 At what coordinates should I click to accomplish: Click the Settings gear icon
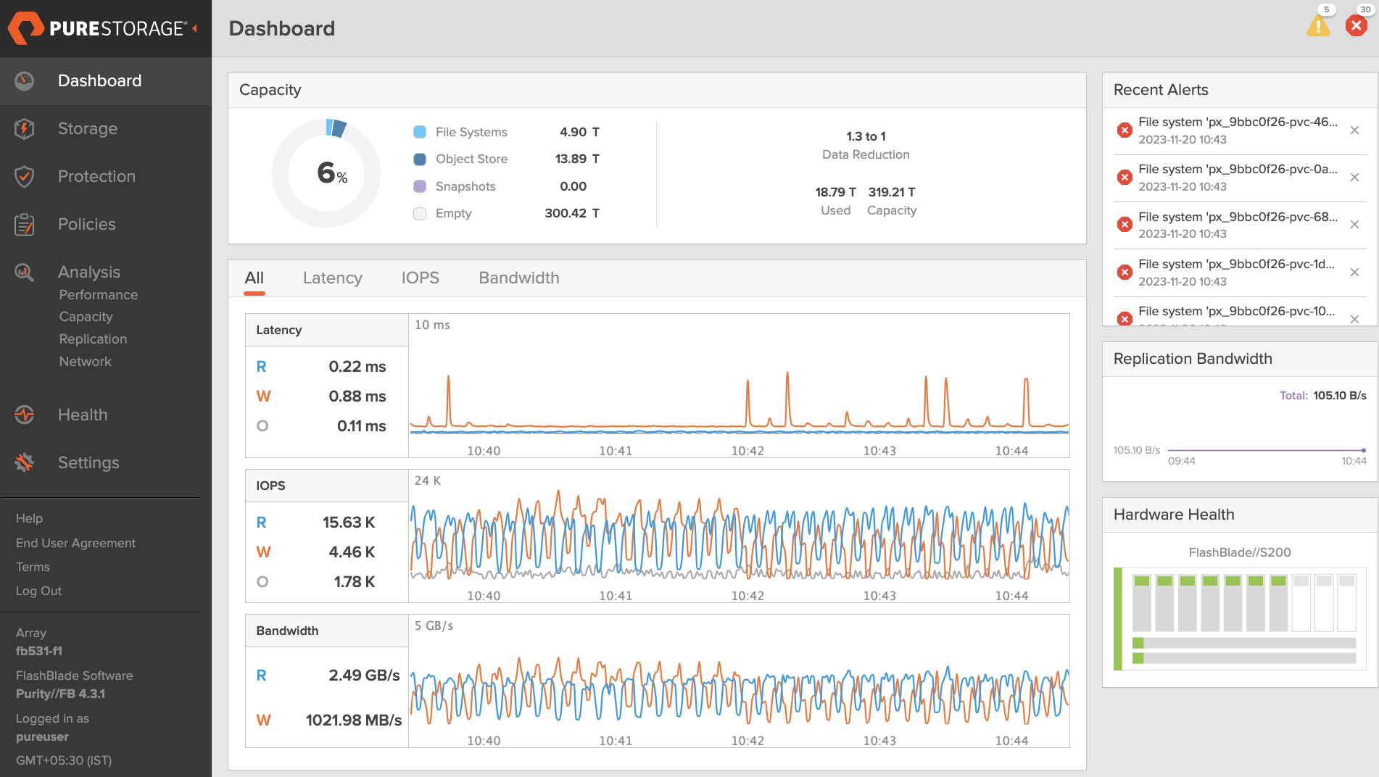point(25,462)
